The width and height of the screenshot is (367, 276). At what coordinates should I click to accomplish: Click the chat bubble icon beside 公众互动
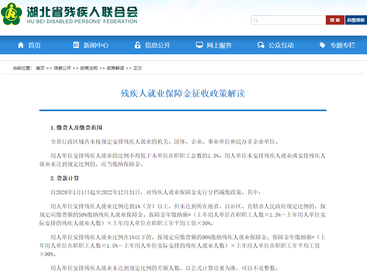pos(261,45)
